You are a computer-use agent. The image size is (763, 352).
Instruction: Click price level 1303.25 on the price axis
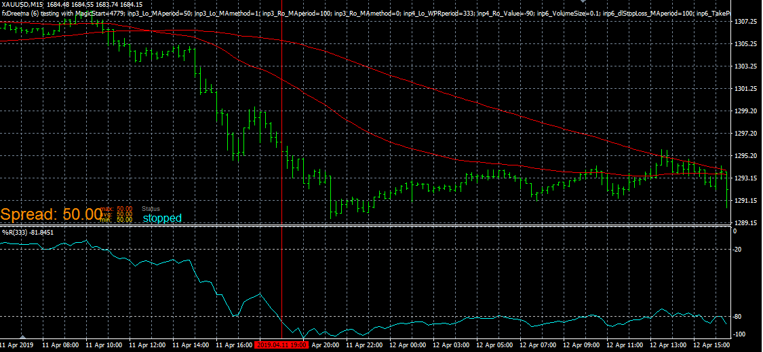(x=745, y=66)
